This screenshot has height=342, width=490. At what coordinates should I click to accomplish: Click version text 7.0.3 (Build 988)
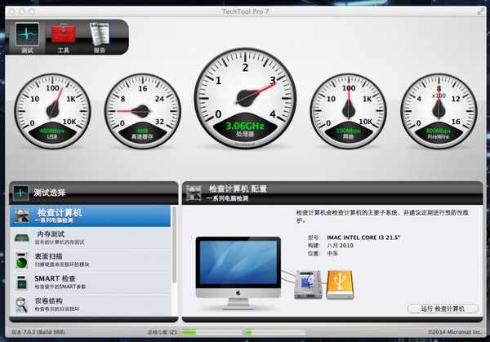click(x=38, y=332)
